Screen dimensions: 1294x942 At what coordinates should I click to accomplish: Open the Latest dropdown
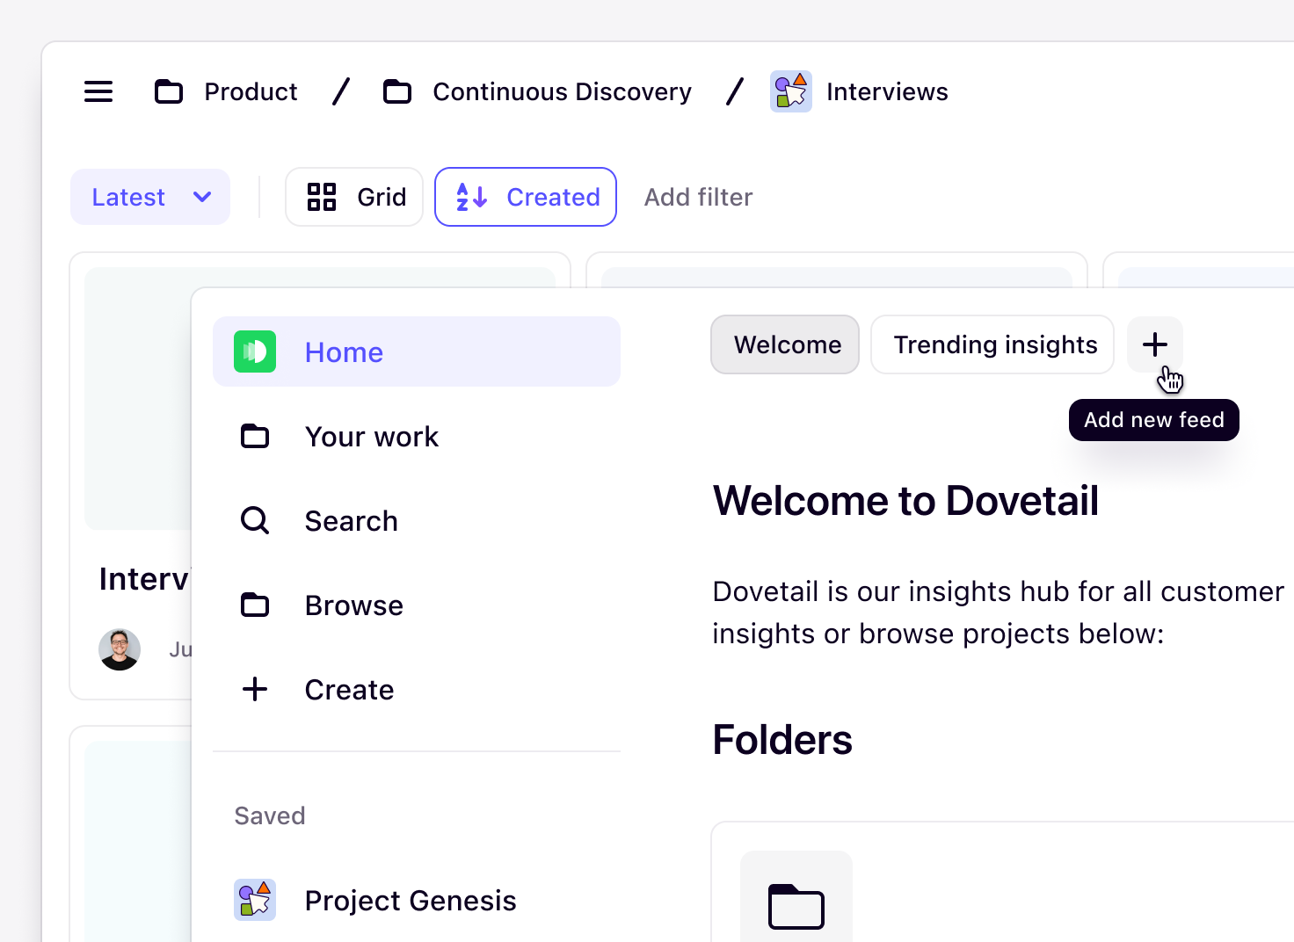[149, 197]
